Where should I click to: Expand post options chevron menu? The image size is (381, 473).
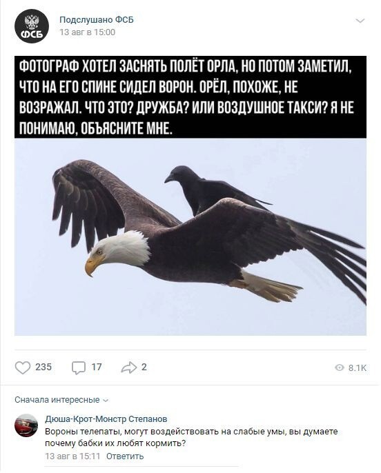(360, 21)
